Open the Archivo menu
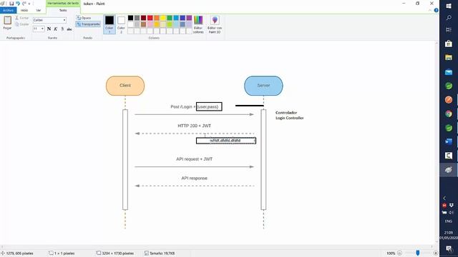Viewport: 458px width, 257px height. (x=8, y=10)
